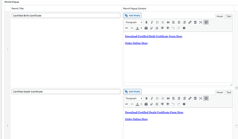238x139 pixels.
Task: Insert Read More tag in Birth Certificate editor
Action: pyautogui.click(x=195, y=22)
